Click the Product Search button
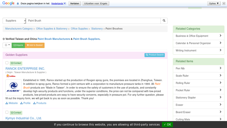Screen dimensions: 227x128 click(x=154, y=55)
